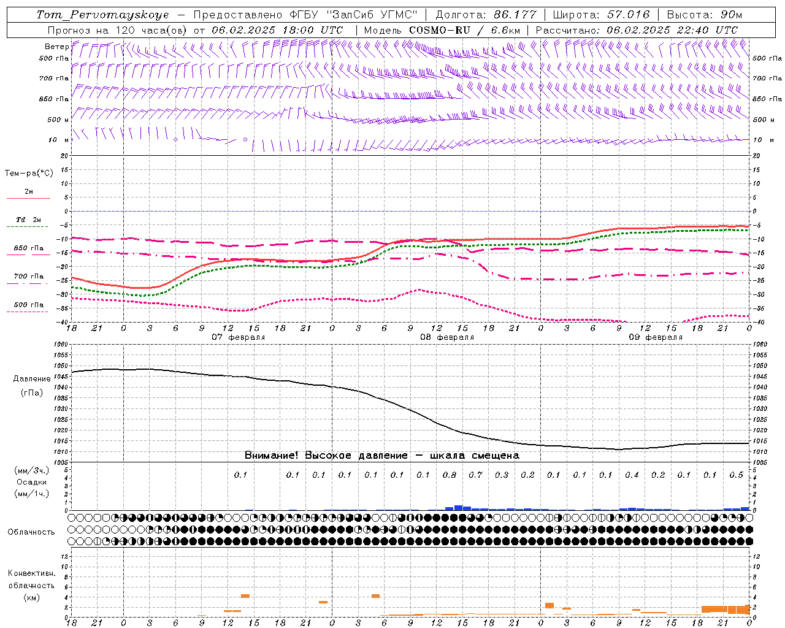Click the '0.7' precipitation amount value
785x628 pixels.
475,475
